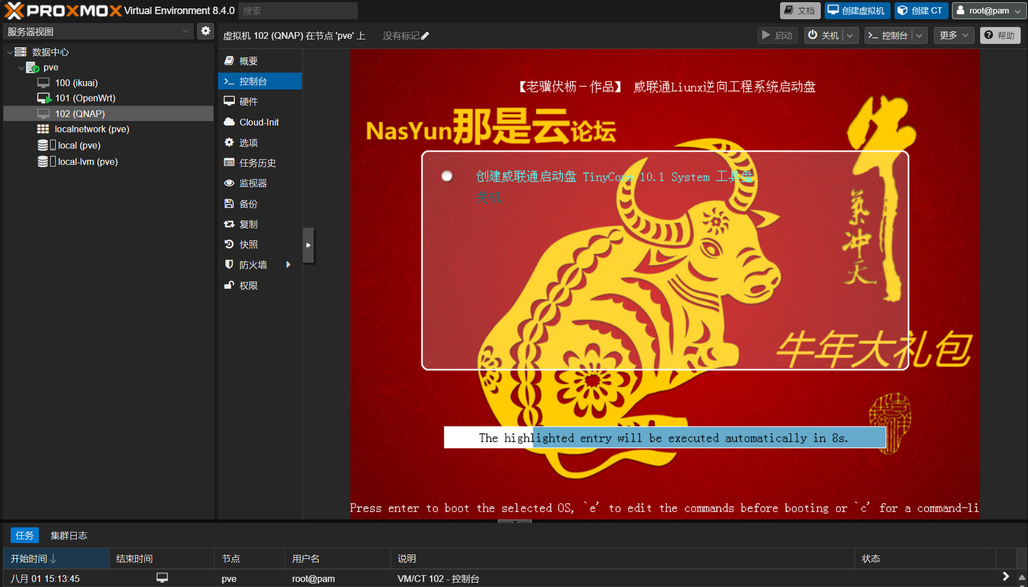Switch to Cluster Log (集群日志) tab
Image resolution: width=1028 pixels, height=587 pixels.
(69, 535)
